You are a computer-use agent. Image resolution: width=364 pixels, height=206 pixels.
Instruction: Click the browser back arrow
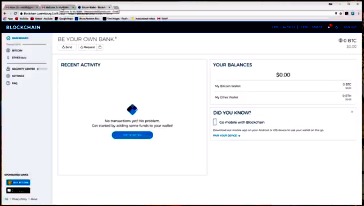click(x=5, y=14)
